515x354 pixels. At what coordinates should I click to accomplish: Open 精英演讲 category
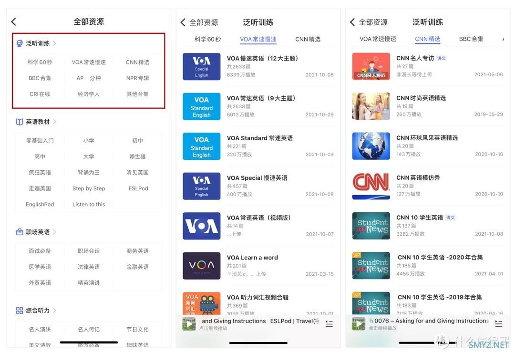coord(89,283)
